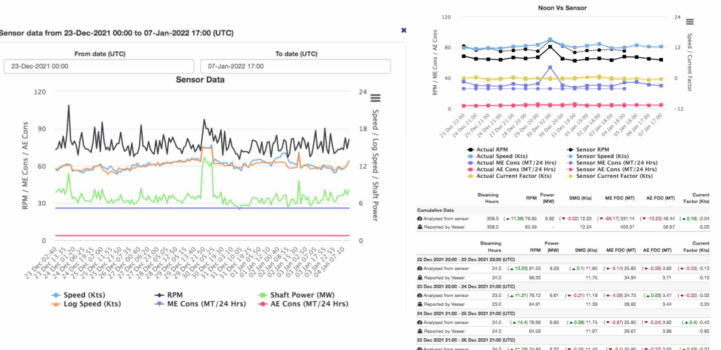Toggle Sensor Current Factor (Kts) legend item
The width and height of the screenshot is (721, 350).
(610, 176)
